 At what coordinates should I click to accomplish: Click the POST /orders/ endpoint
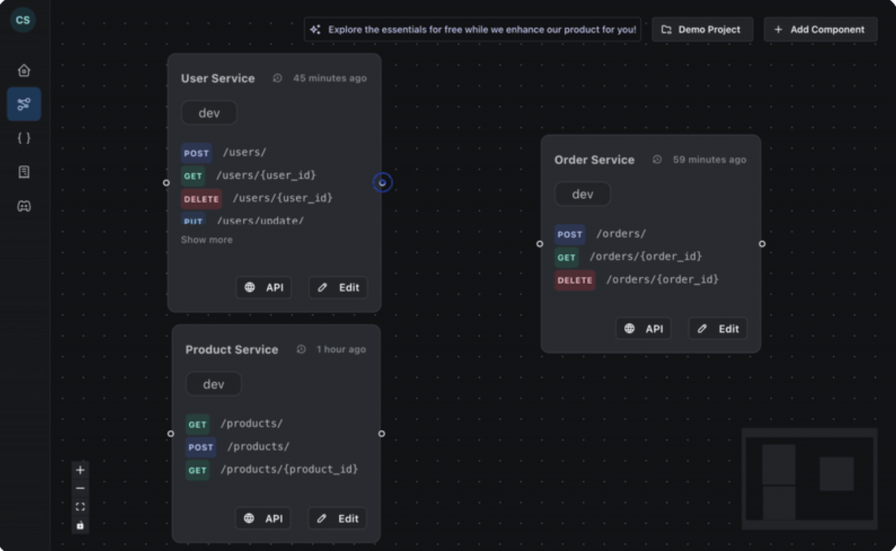[x=600, y=234]
